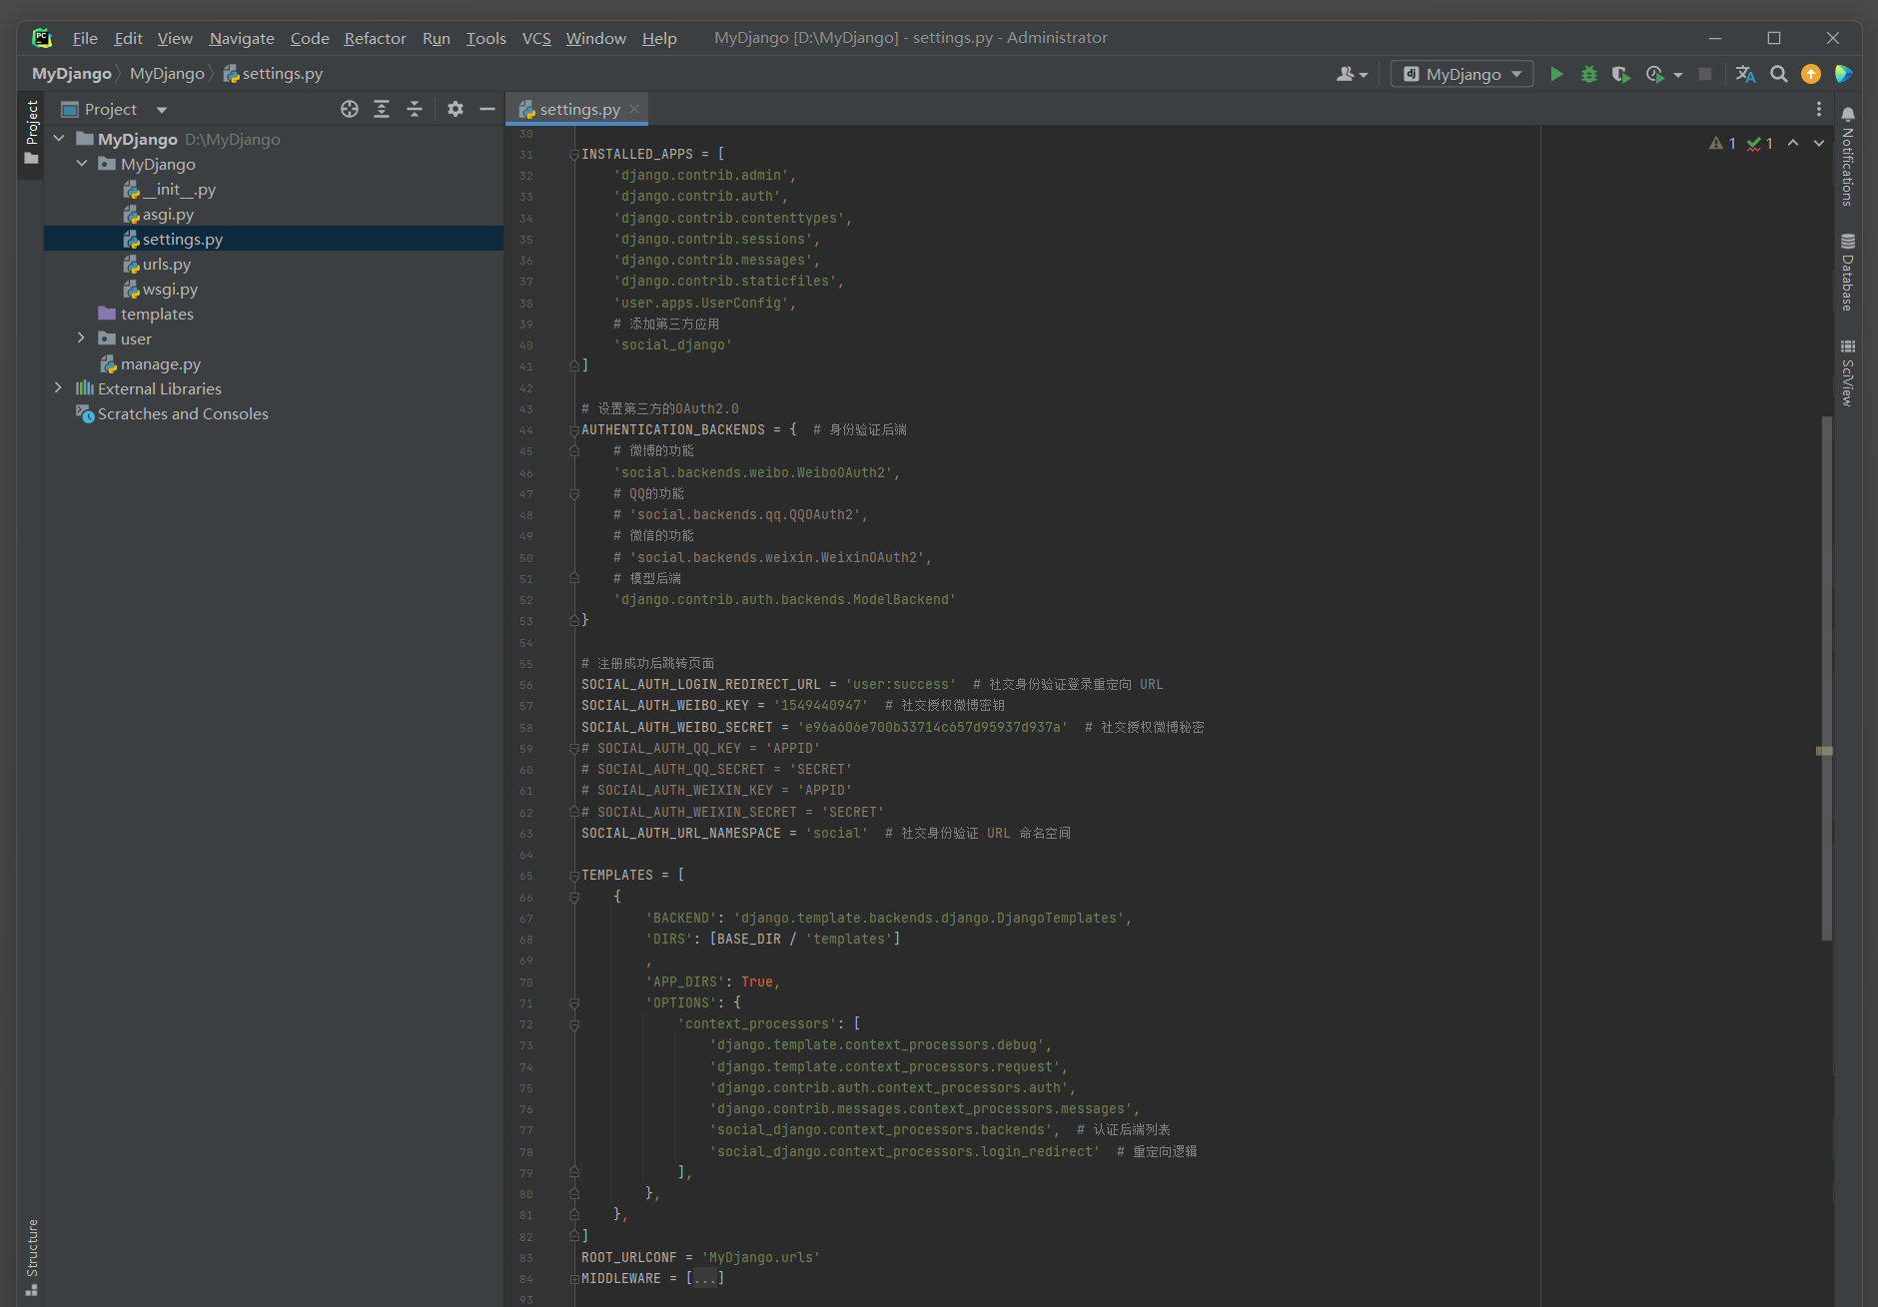Open MyDjango run configuration dropdown

pos(1462,74)
